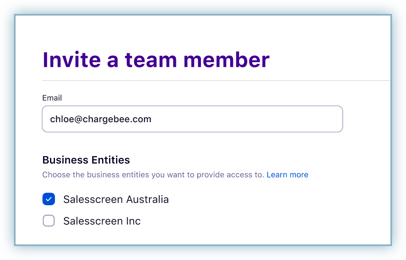Image resolution: width=406 pixels, height=260 pixels.
Task: Select the Salesscreen Australia label text
Action: click(x=116, y=199)
